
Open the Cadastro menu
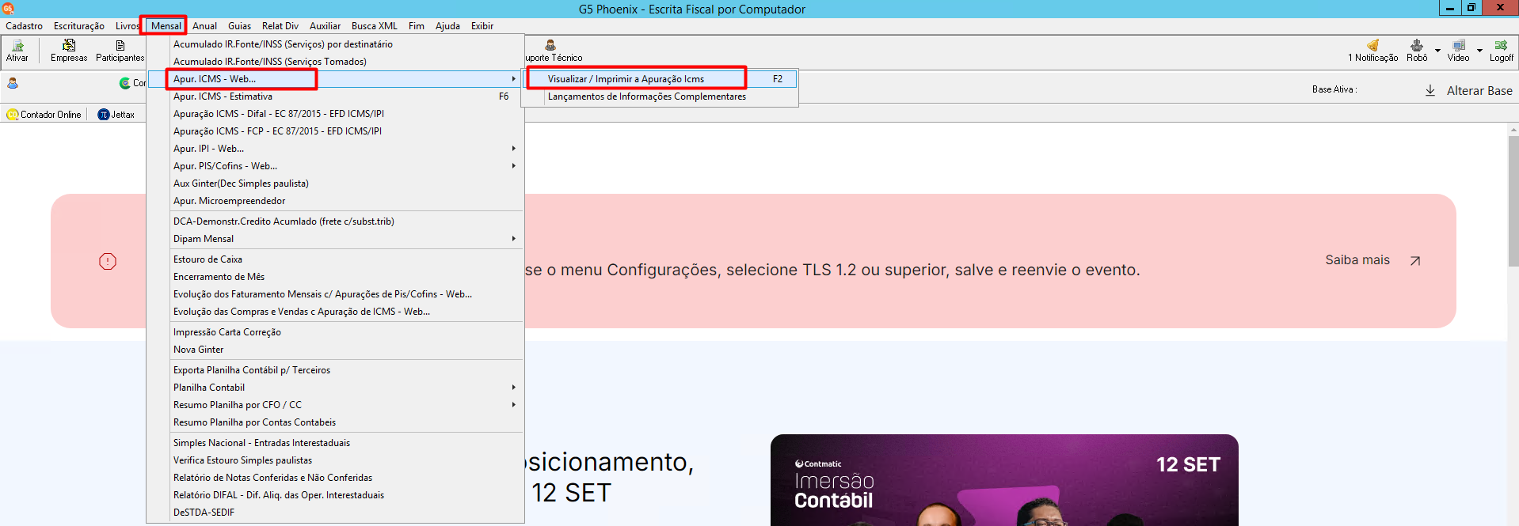pos(25,26)
